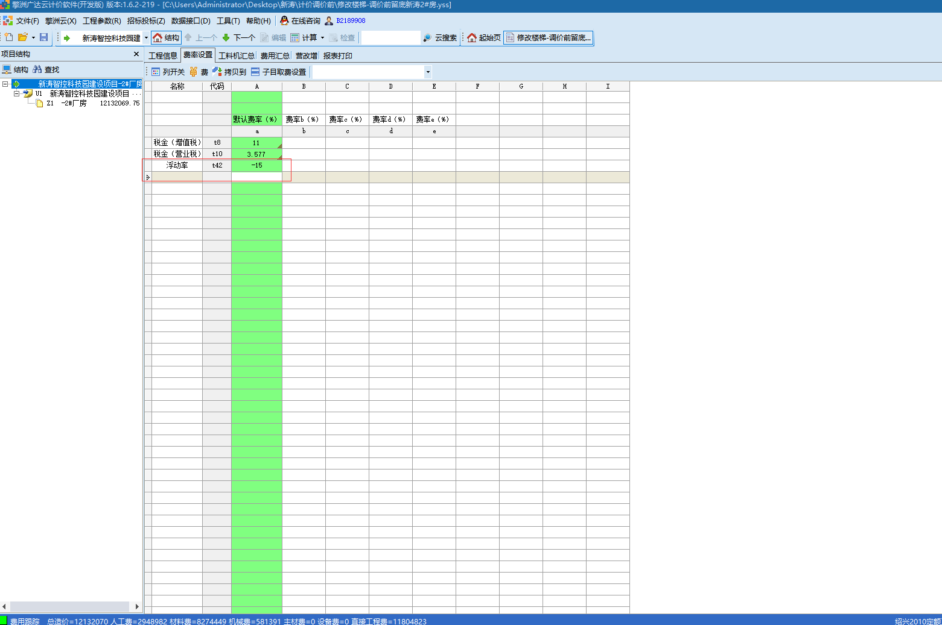Click the 下一个 green down arrow
Image resolution: width=942 pixels, height=625 pixels.
(239, 37)
